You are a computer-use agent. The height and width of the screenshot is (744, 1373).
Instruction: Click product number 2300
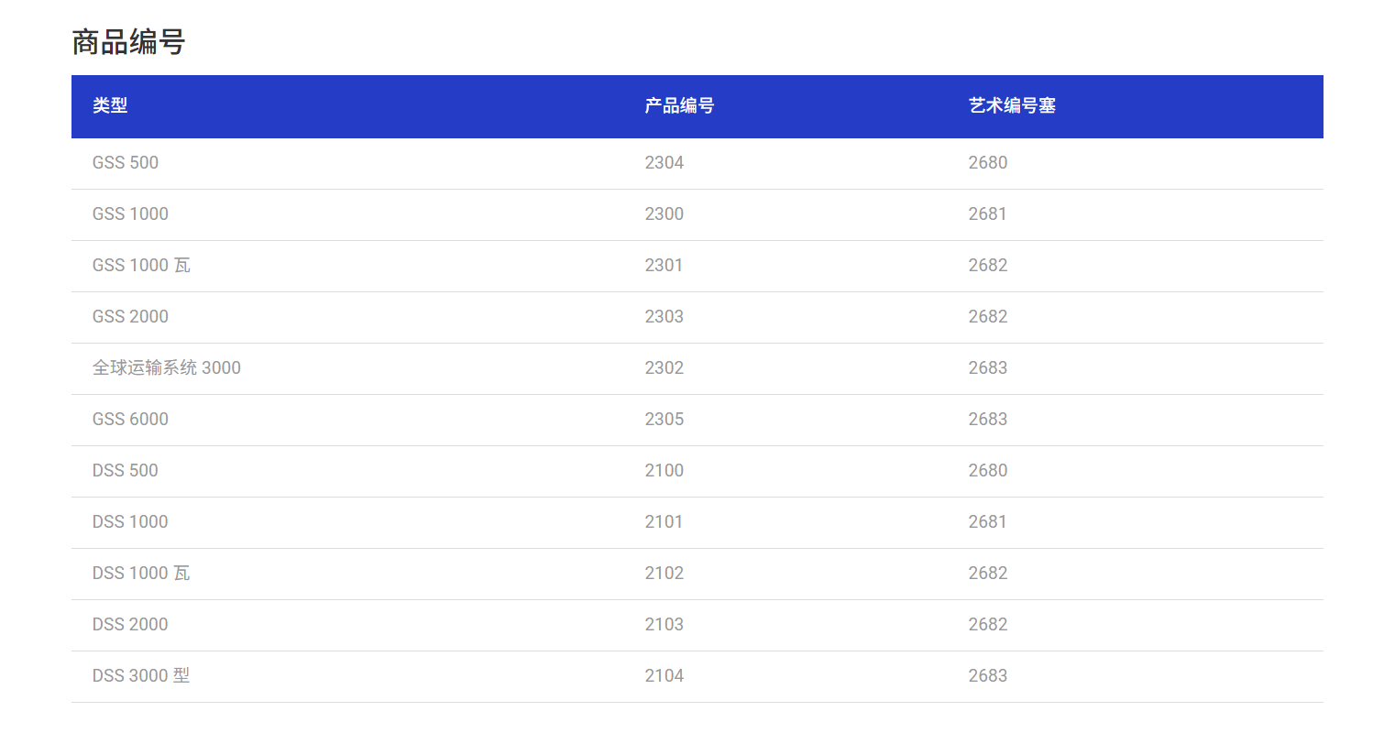[x=665, y=214]
